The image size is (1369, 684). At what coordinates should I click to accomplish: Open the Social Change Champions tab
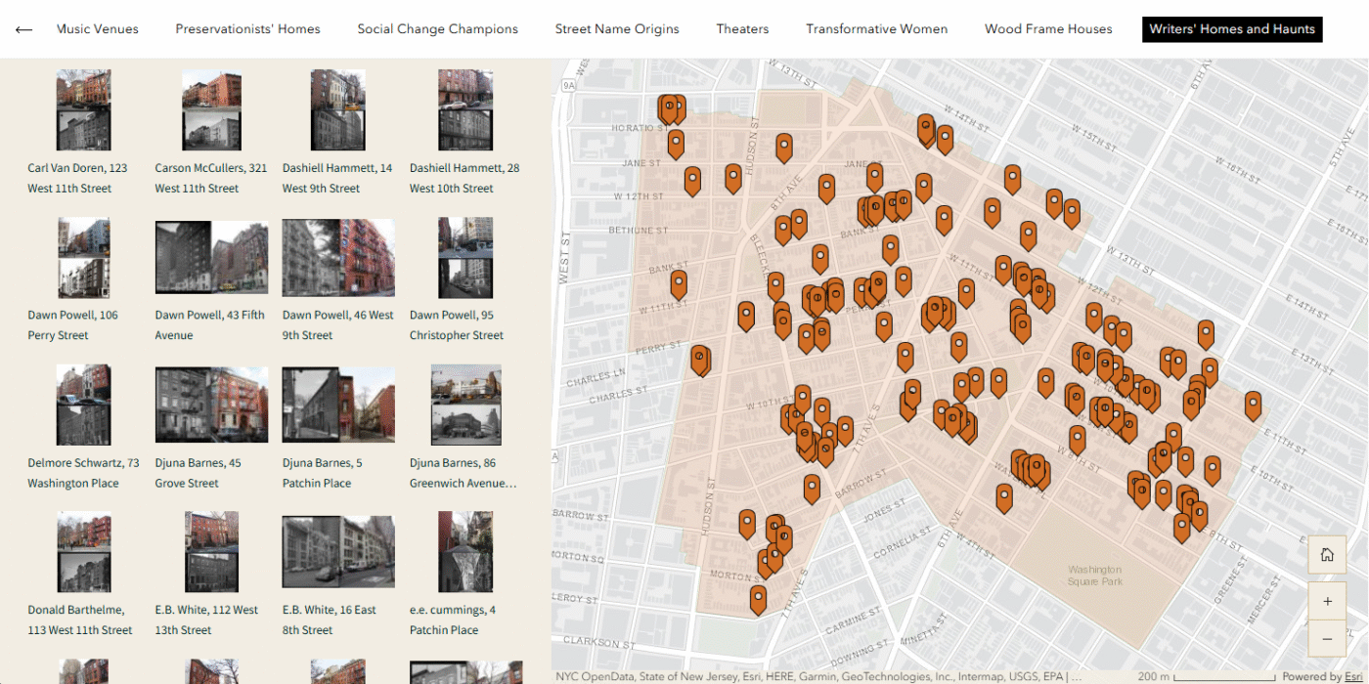[437, 29]
